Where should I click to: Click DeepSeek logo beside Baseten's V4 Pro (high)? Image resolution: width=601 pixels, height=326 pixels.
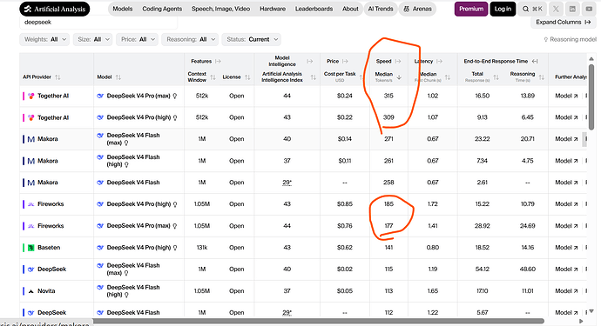coord(100,248)
